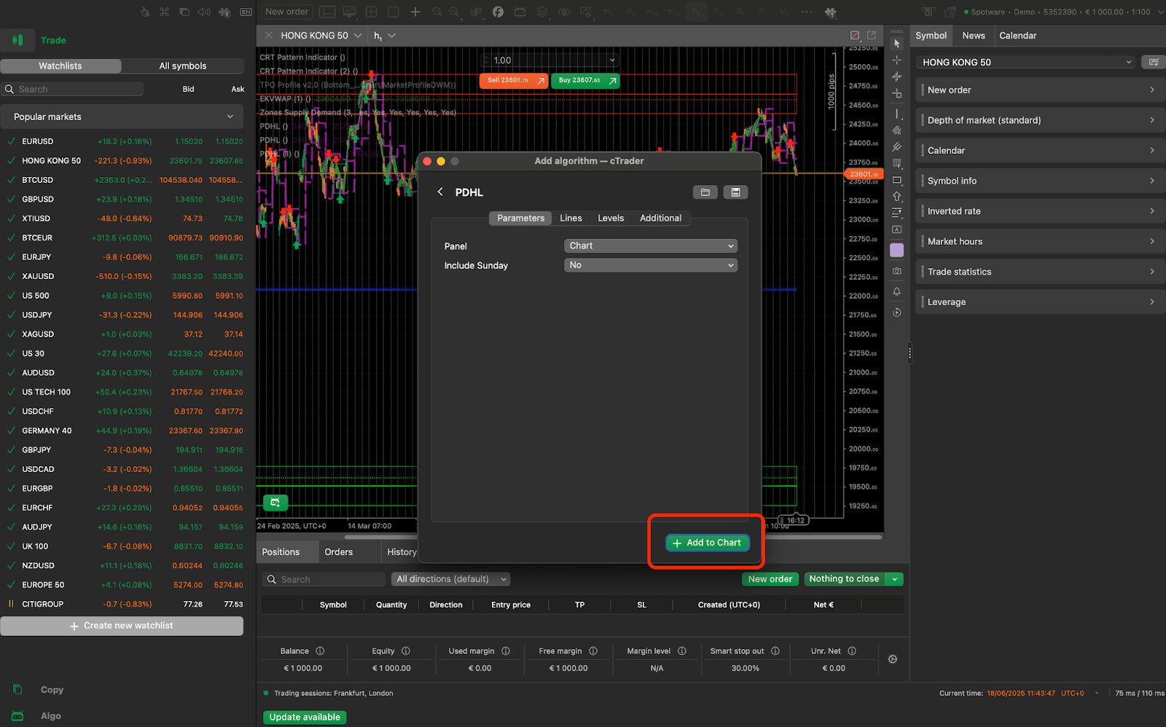Open market replay icon in drawing toolbar
The height and width of the screenshot is (727, 1166).
click(x=897, y=313)
